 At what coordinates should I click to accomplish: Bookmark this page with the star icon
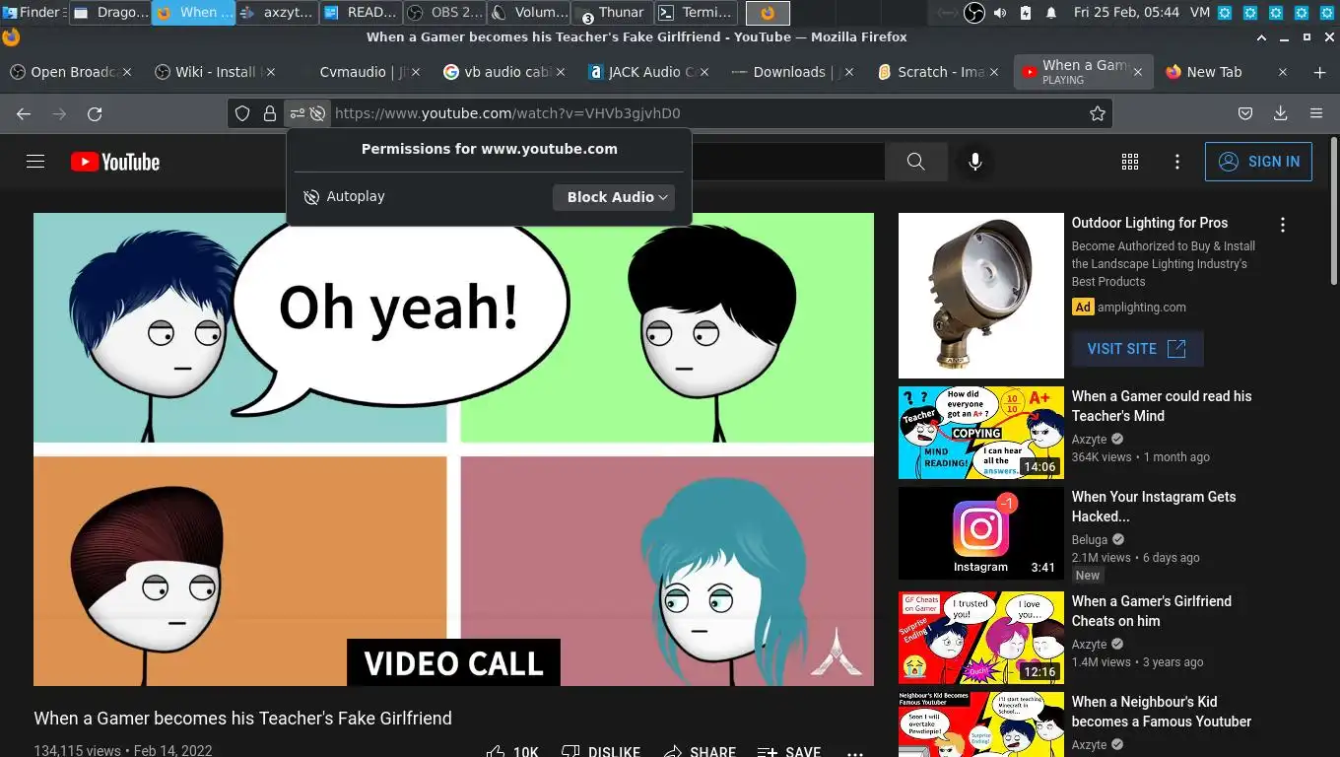tap(1098, 113)
